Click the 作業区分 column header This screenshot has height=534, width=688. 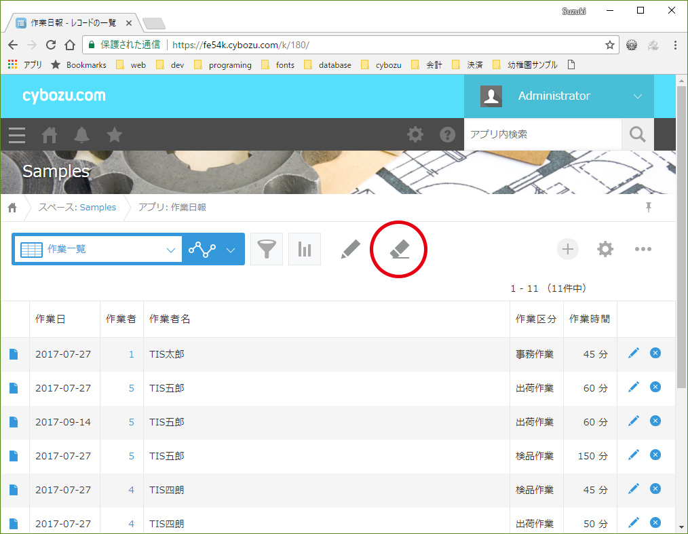point(536,319)
